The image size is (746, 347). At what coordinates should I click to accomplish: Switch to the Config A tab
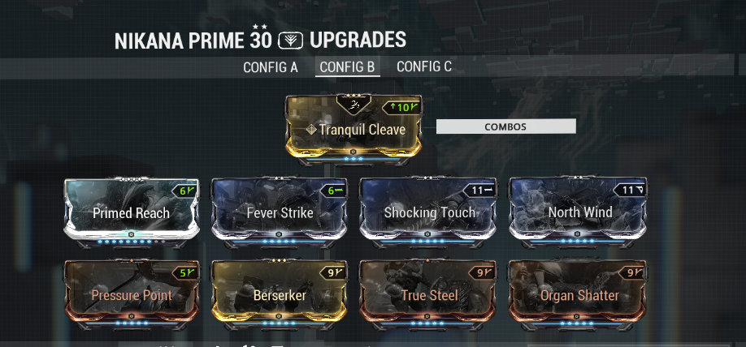click(x=271, y=67)
